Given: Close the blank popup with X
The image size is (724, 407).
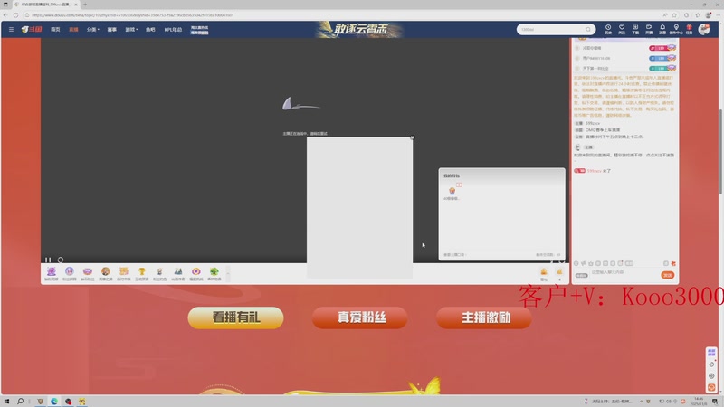Looking at the screenshot, I should point(412,137).
